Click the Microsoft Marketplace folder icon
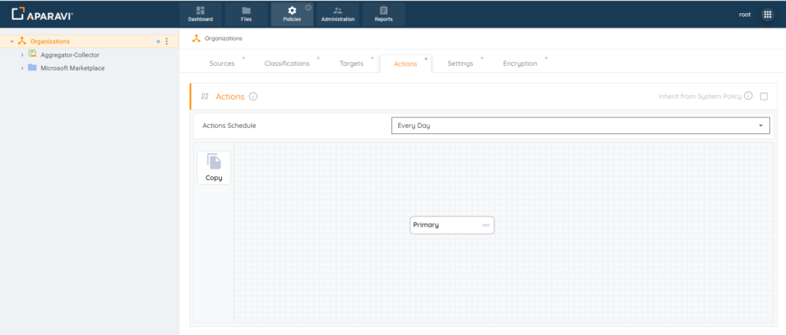Viewport: 786px width, 335px height. (x=32, y=67)
